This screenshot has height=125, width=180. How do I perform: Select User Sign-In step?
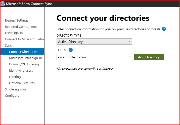14,33
